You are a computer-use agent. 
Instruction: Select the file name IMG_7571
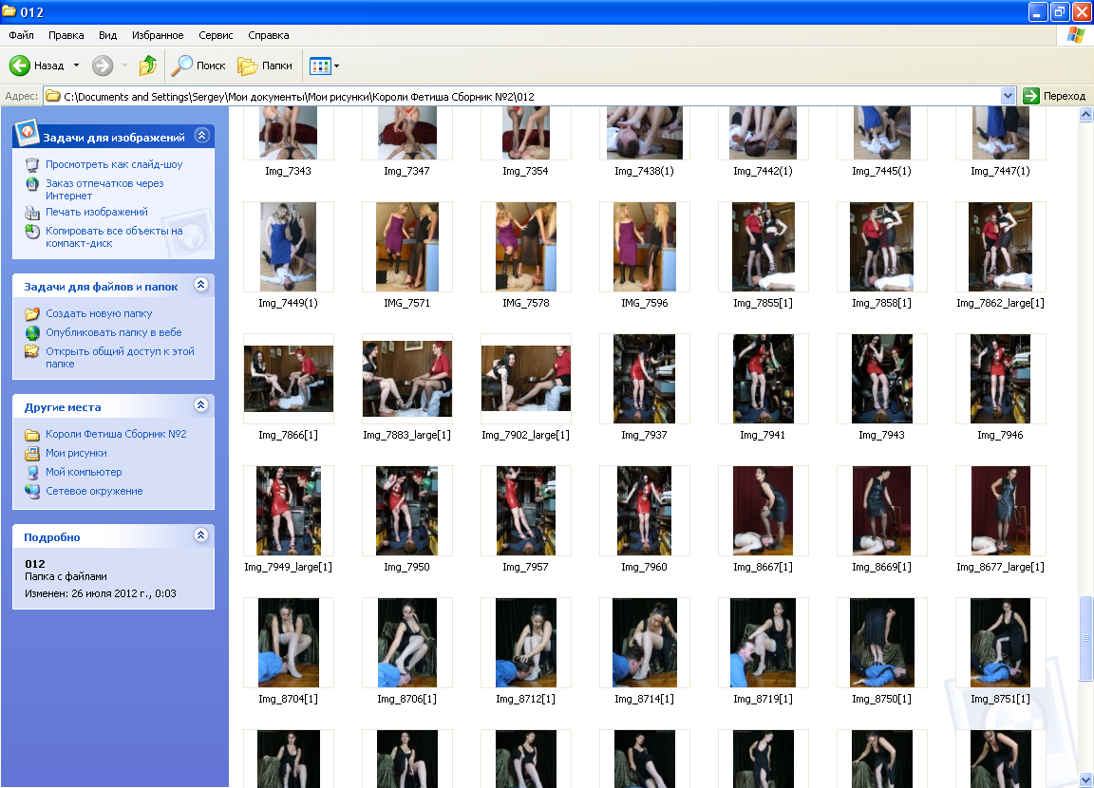pyautogui.click(x=406, y=303)
